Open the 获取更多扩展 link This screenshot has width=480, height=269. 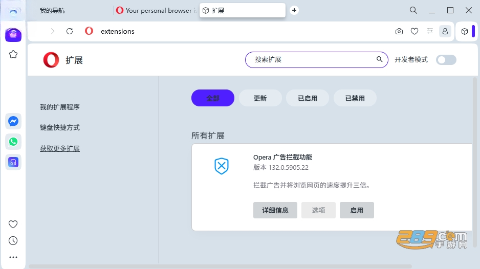(60, 148)
